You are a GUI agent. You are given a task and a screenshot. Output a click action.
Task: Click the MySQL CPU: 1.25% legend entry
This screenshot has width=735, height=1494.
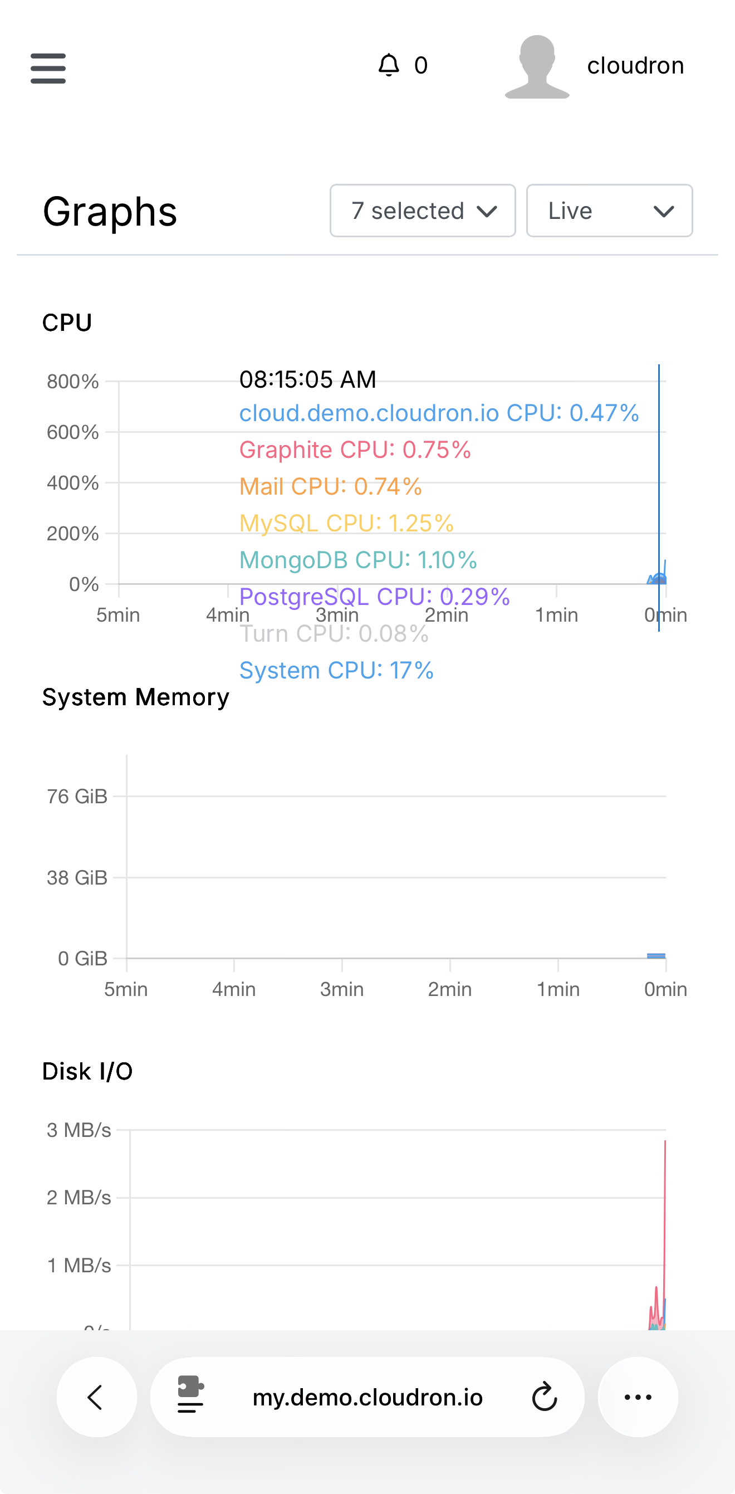click(x=346, y=523)
